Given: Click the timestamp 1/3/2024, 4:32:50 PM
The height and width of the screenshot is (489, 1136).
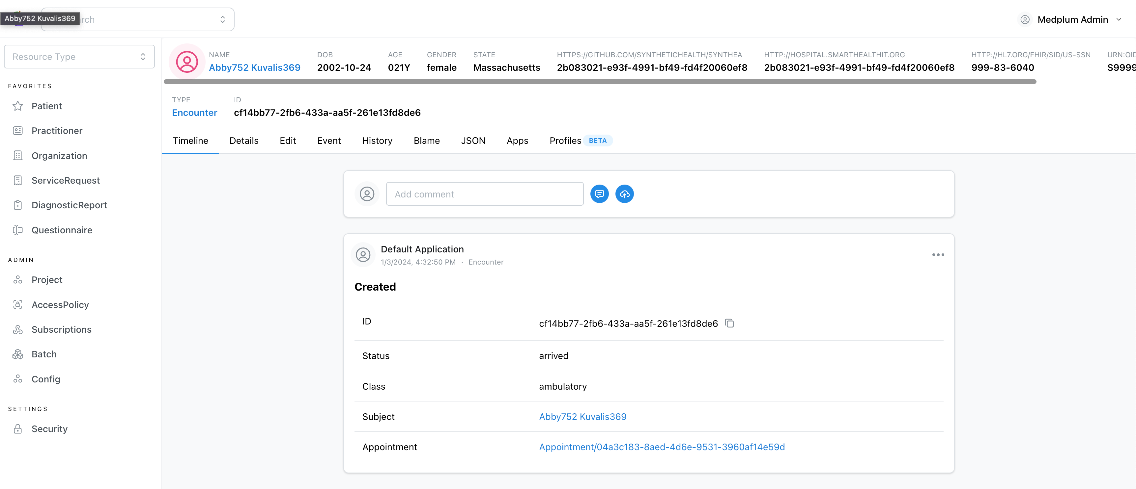Looking at the screenshot, I should pos(418,262).
